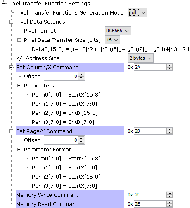Increase the Column/X Offset value
The image size is (190, 208).
[x=81, y=75]
